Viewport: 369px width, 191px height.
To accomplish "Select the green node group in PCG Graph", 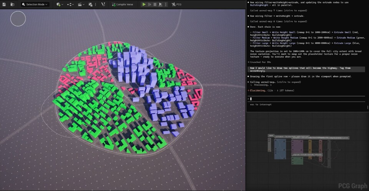I will click(297, 161).
